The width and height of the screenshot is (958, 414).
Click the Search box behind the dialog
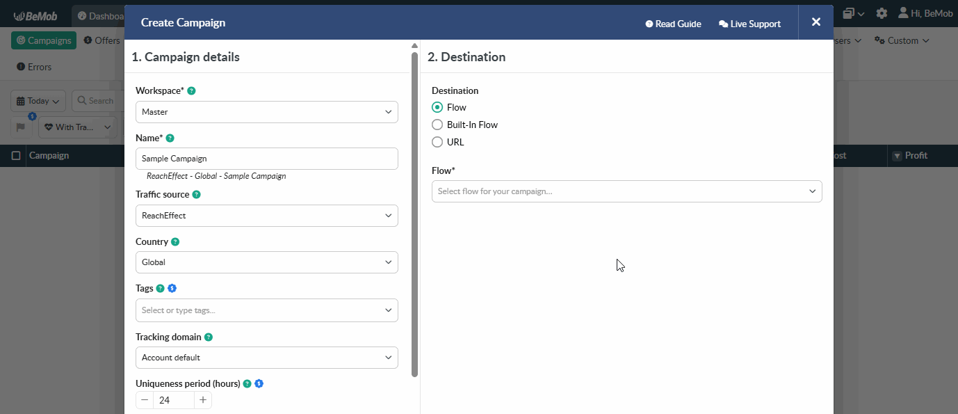point(97,101)
